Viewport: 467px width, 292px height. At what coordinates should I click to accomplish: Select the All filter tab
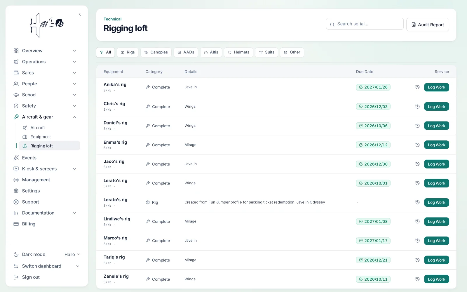coord(105,52)
